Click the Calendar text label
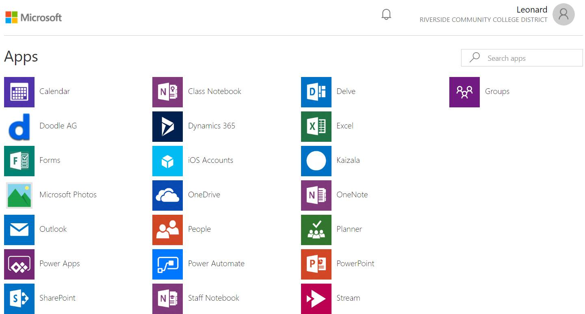Image resolution: width=585 pixels, height=314 pixels. coord(54,91)
